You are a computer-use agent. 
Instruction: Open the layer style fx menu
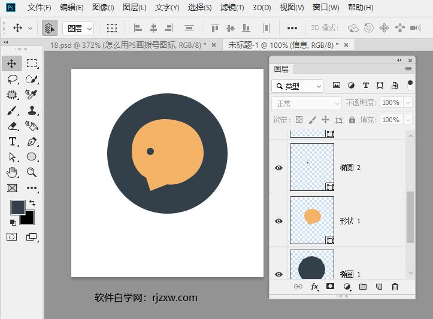pos(314,287)
